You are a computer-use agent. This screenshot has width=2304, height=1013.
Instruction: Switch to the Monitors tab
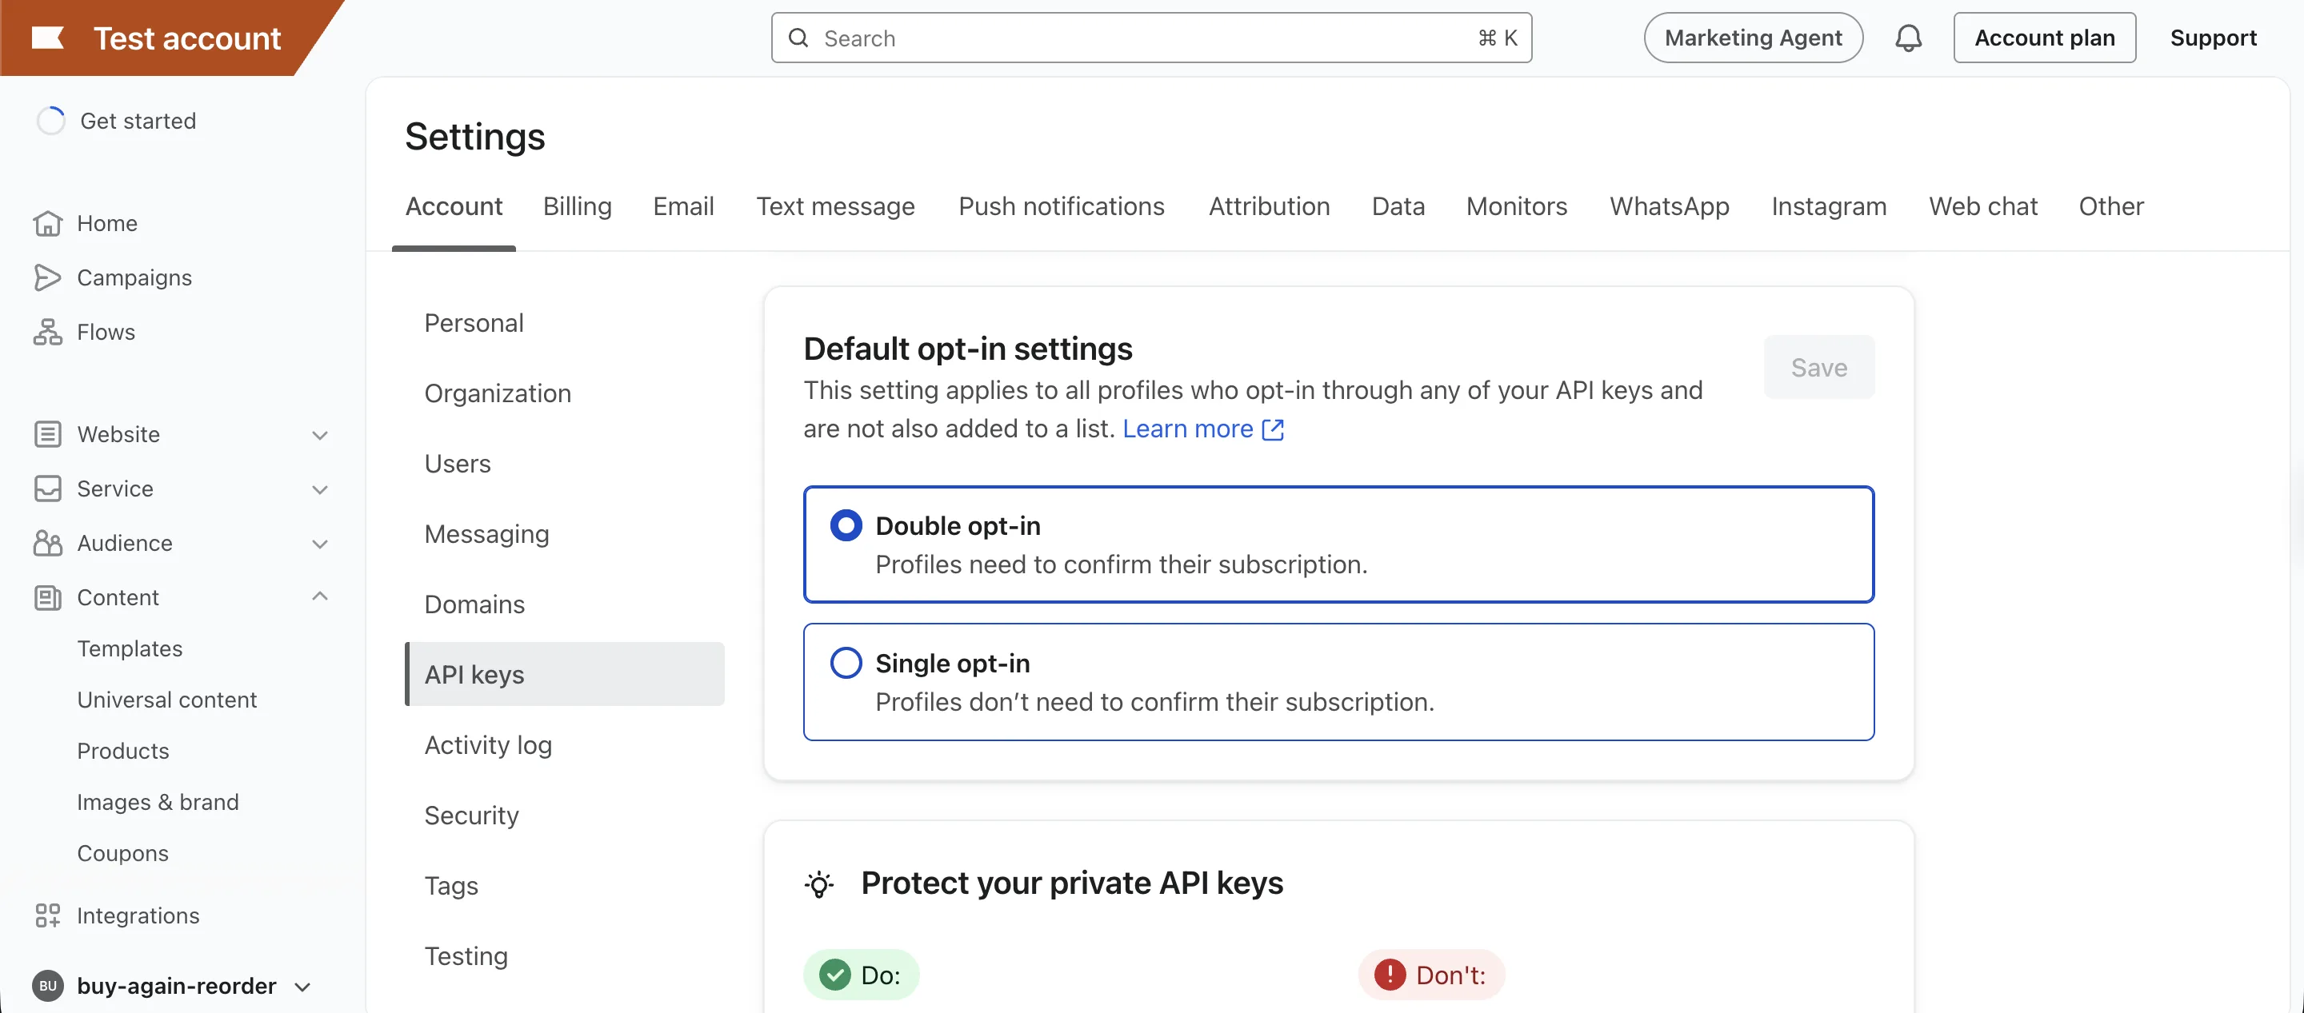pos(1516,206)
